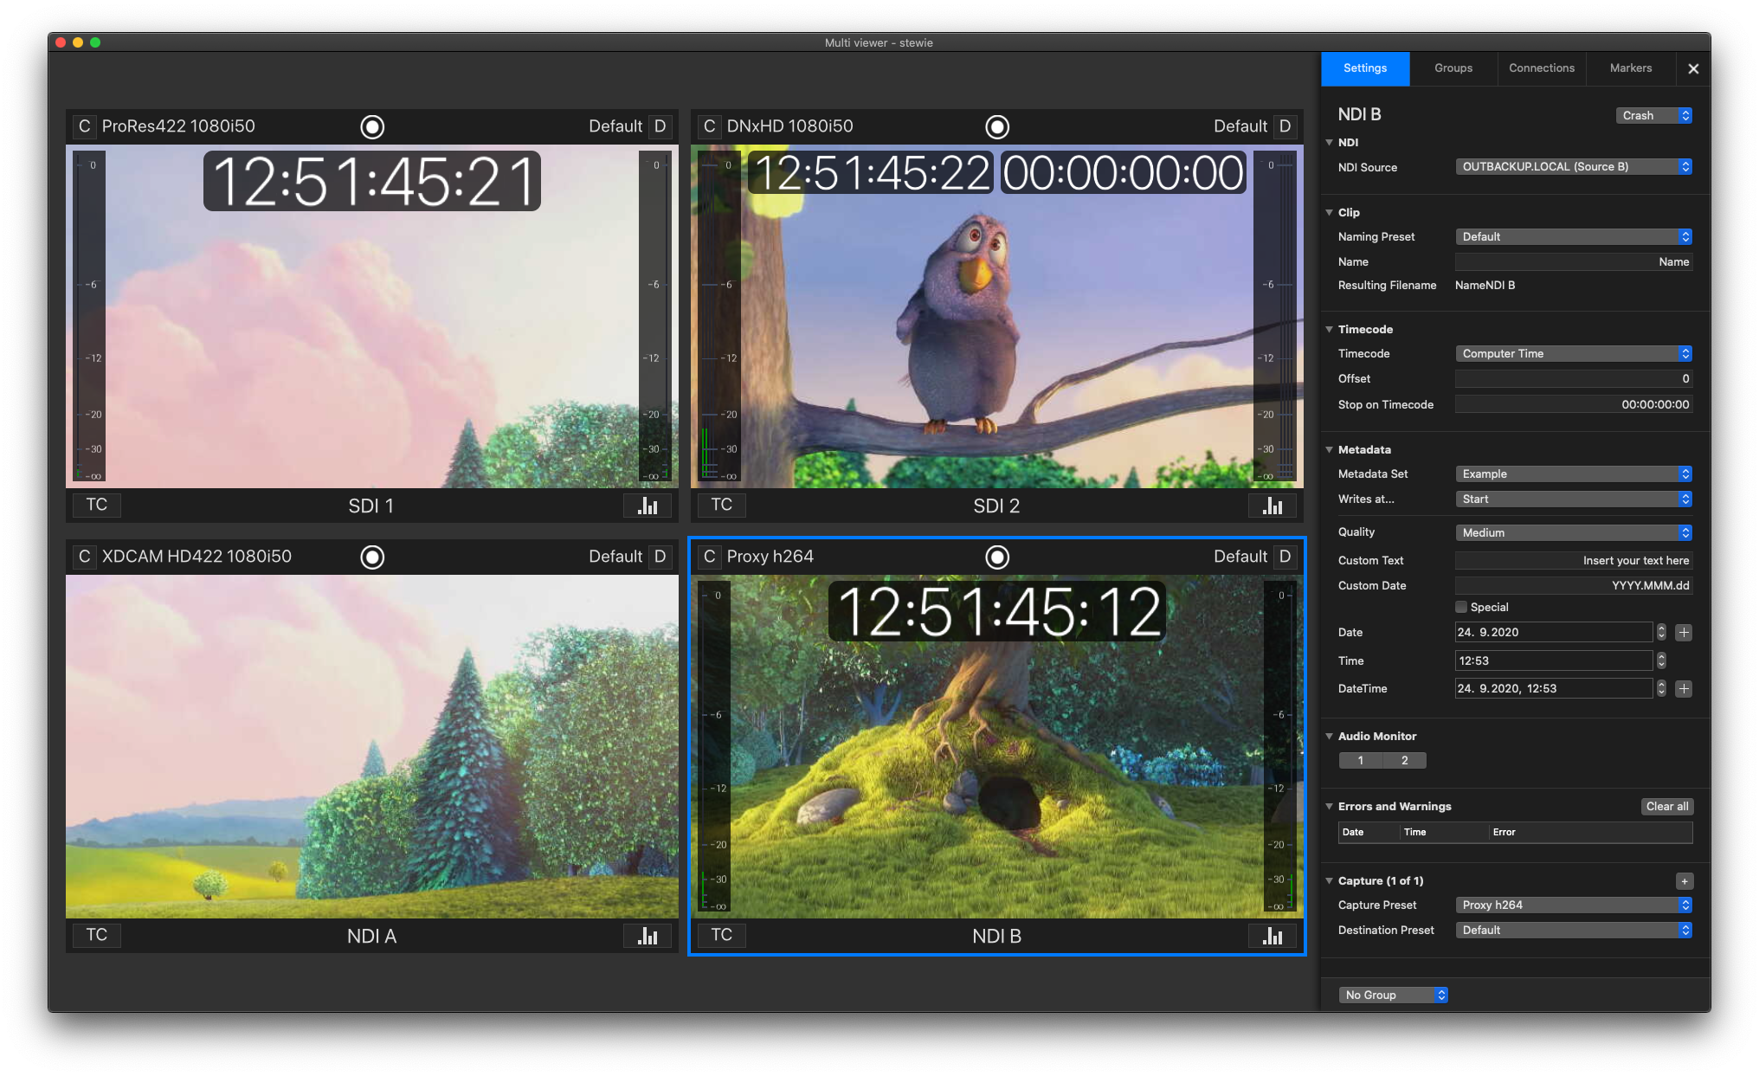The height and width of the screenshot is (1076, 1759).
Task: Click the D button on SDI 1 viewer
Action: point(660,126)
